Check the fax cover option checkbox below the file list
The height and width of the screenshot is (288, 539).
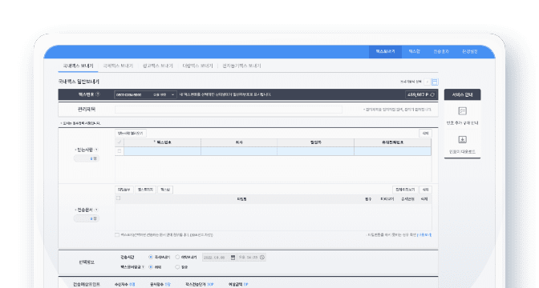pos(117,235)
